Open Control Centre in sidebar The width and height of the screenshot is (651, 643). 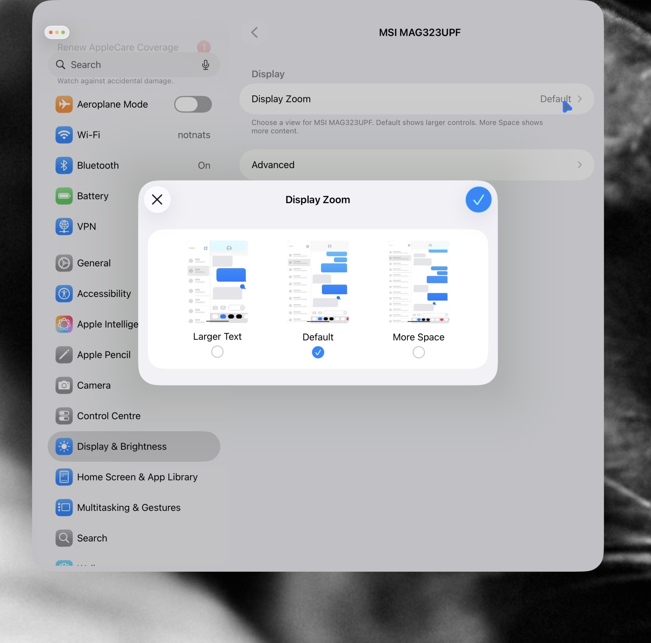[x=108, y=416]
